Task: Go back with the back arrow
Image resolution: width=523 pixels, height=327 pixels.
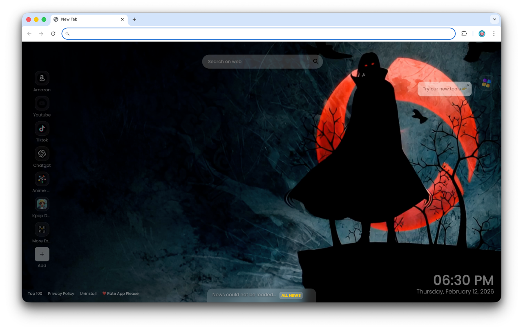Action: tap(29, 34)
